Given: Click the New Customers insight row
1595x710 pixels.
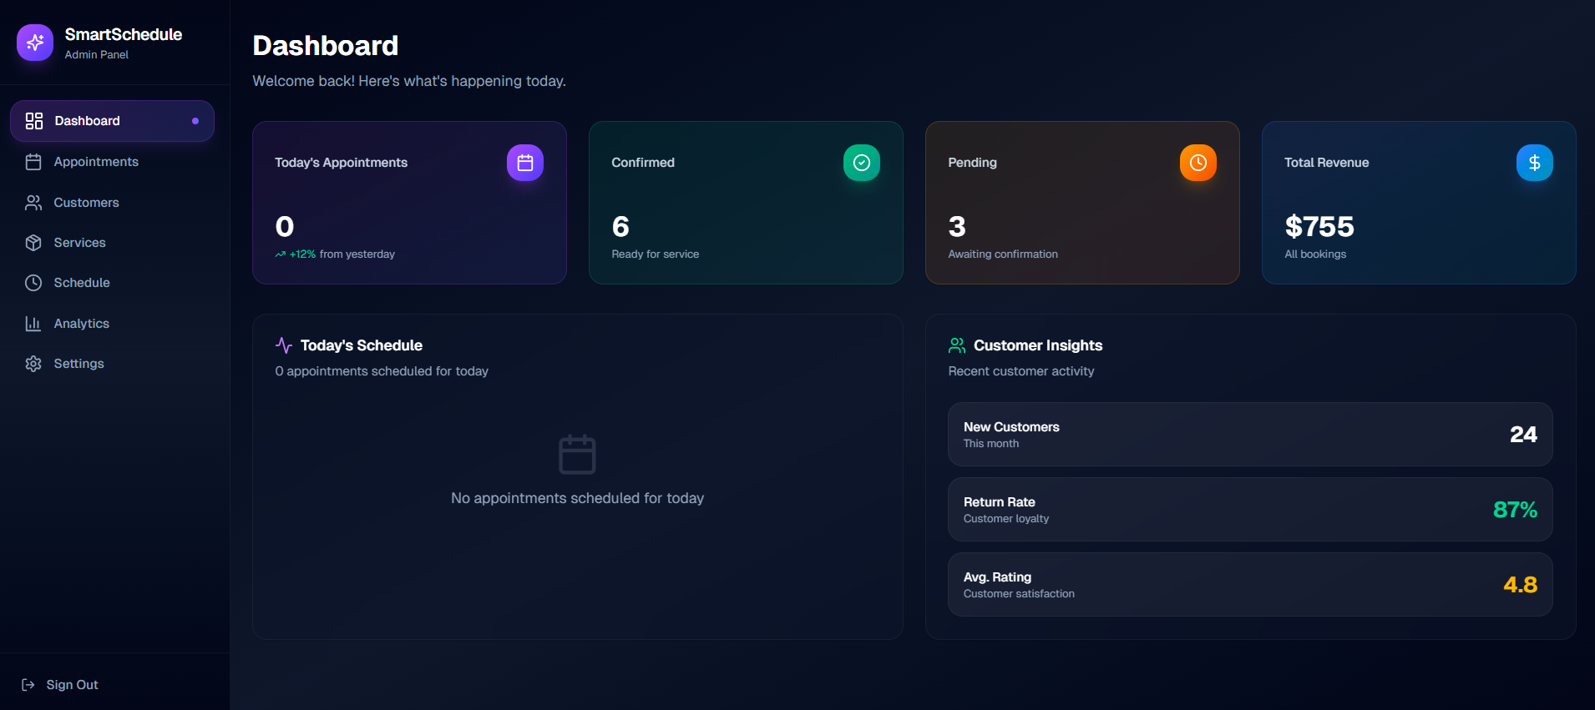Looking at the screenshot, I should click(x=1249, y=435).
